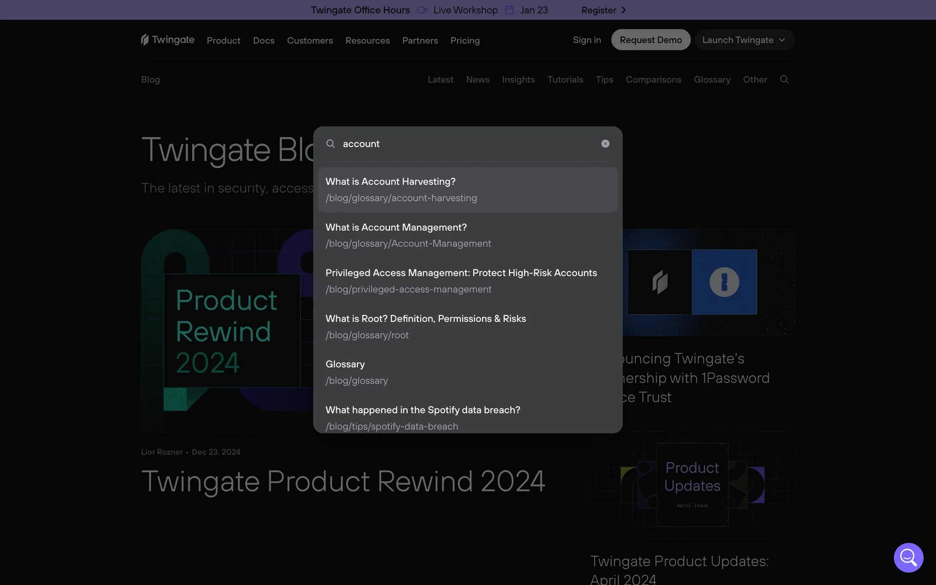Select the Glossary blog category
The height and width of the screenshot is (585, 936).
pyautogui.click(x=712, y=79)
